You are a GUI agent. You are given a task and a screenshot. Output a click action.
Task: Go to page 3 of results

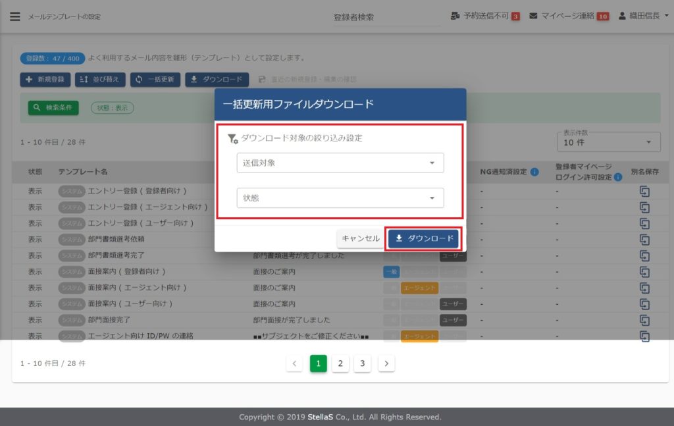362,363
